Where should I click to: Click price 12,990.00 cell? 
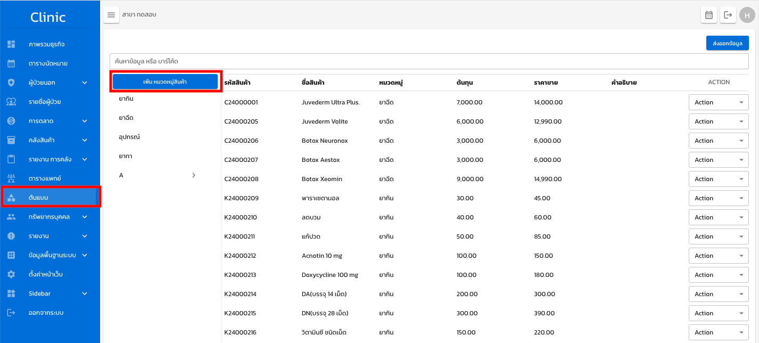click(548, 121)
